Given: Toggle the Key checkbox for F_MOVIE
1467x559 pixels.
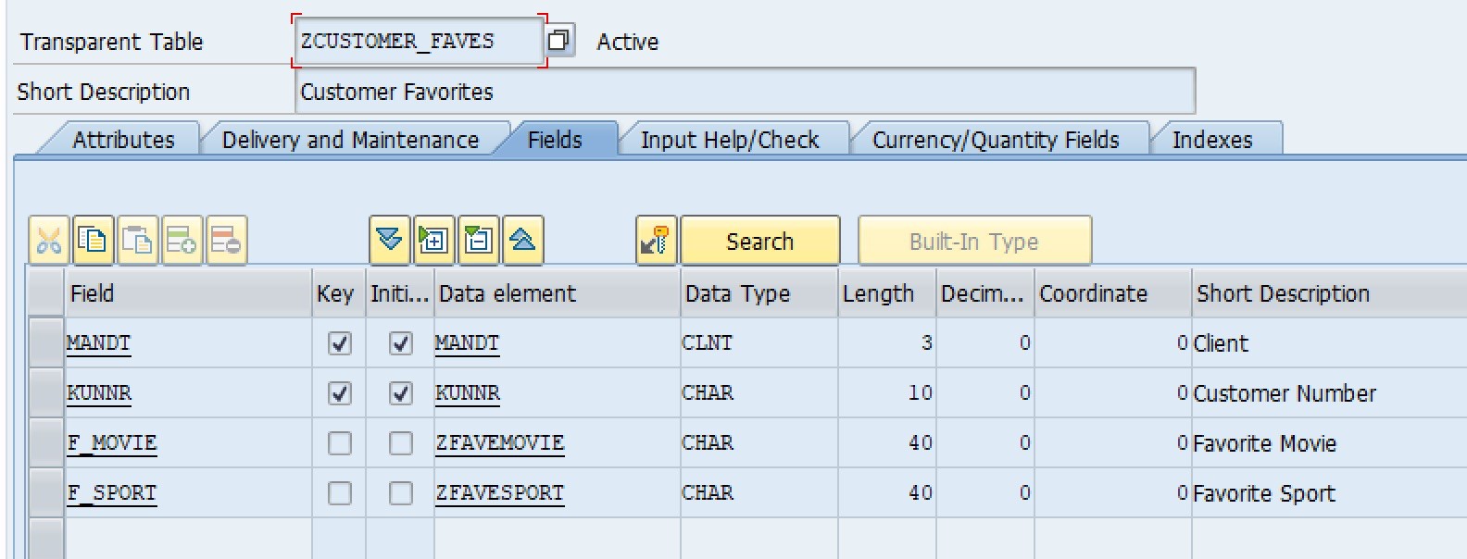Looking at the screenshot, I should tap(340, 443).
